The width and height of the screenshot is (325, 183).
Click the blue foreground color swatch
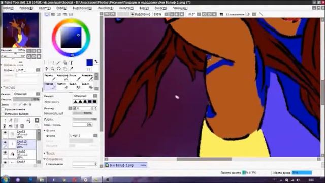(89, 63)
